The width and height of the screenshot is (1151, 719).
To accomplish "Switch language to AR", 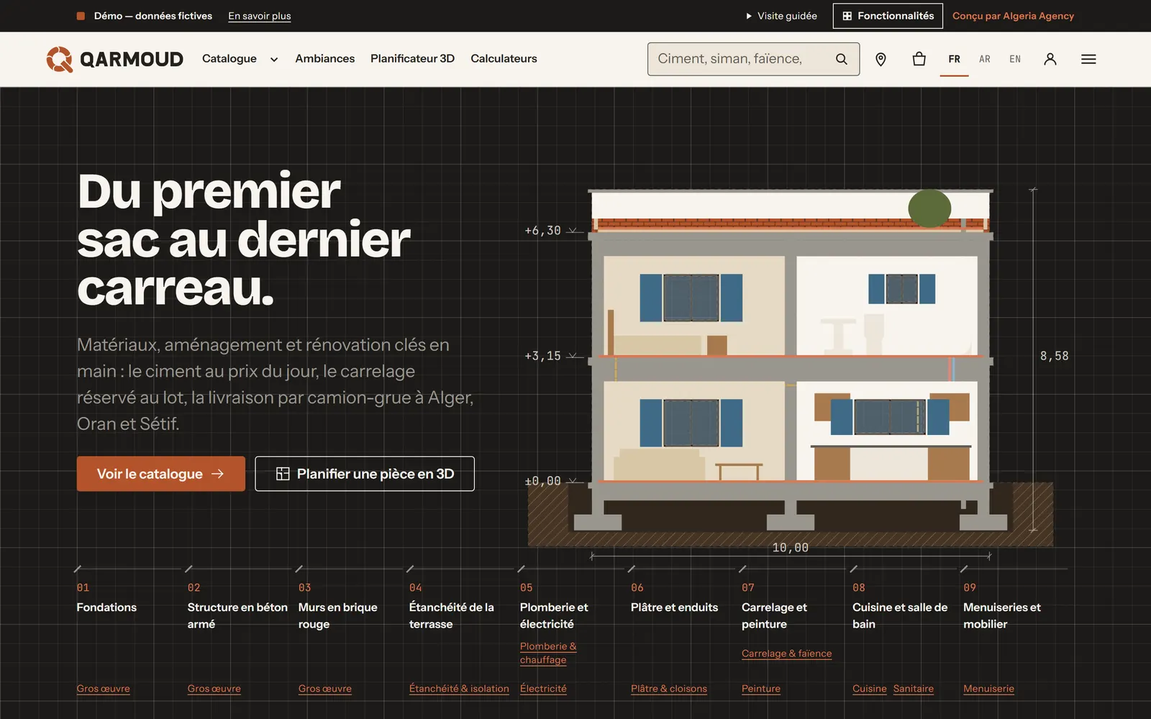I will 985,59.
